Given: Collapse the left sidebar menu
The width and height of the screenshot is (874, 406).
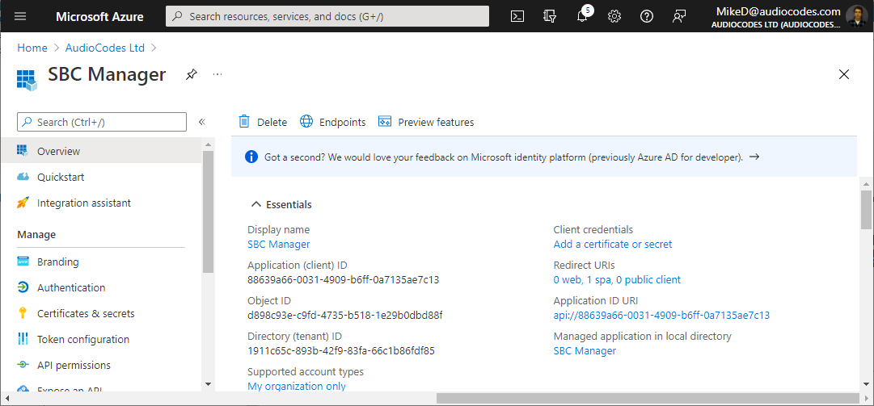Looking at the screenshot, I should click(x=202, y=122).
